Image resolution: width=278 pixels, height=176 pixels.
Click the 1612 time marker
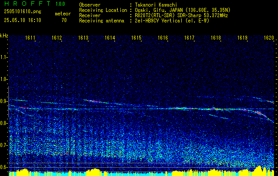tap(57, 37)
